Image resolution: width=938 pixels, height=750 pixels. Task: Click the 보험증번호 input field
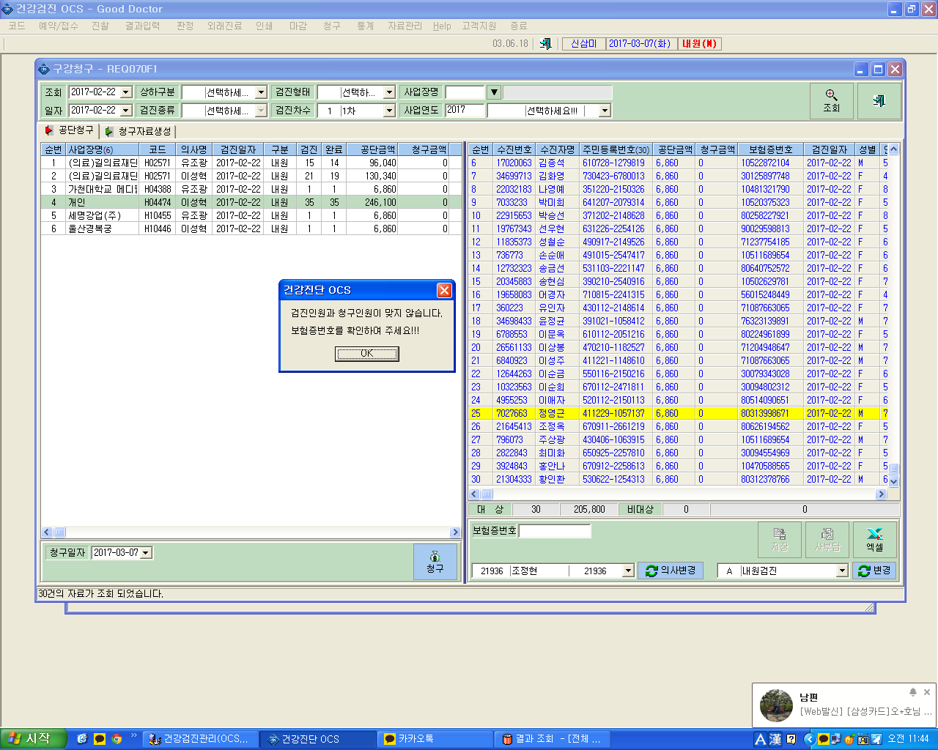pyautogui.click(x=555, y=531)
